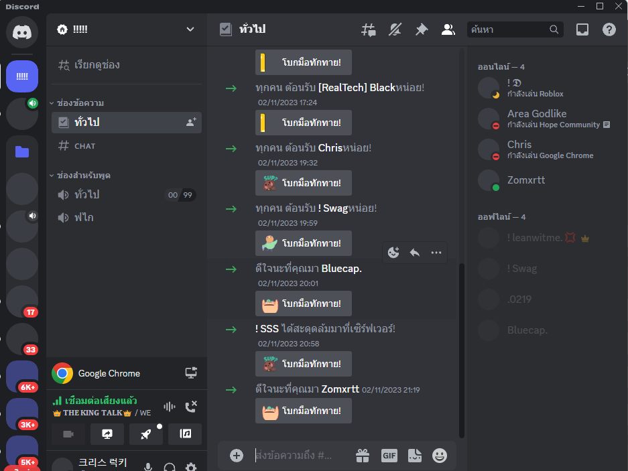Open server with 33 notification badge
628x471 pixels.
coord(22,339)
